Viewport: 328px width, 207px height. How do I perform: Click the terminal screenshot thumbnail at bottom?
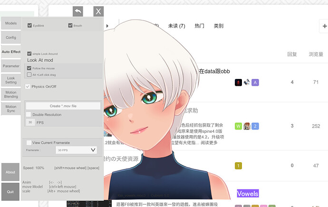click(x=89, y=204)
